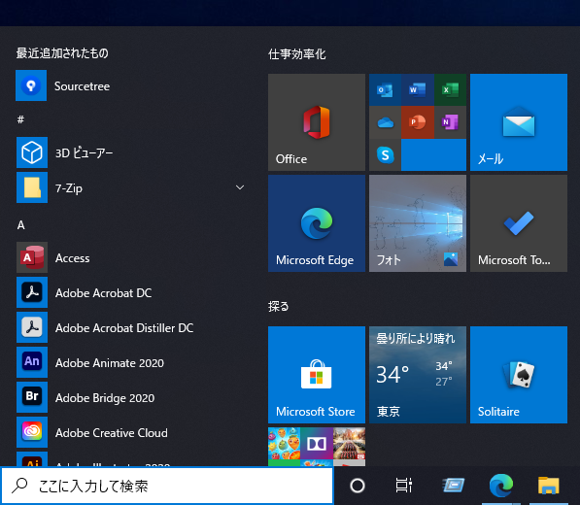Focus the ここに入力して検索 search box
Image resolution: width=580 pixels, height=505 pixels.
(x=167, y=486)
